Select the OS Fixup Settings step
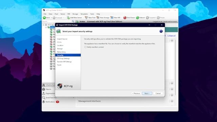Viewport: 217px width, 122px height. (63, 58)
